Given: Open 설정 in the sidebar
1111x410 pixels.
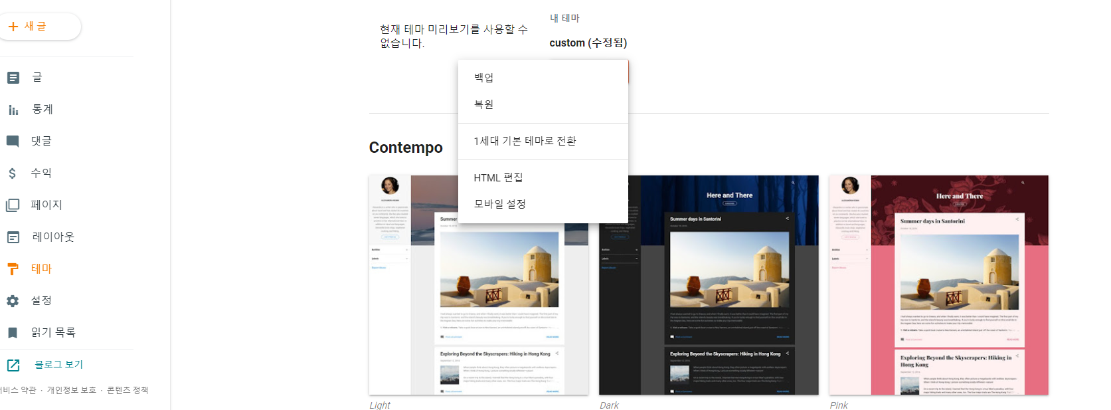Looking at the screenshot, I should coord(41,300).
